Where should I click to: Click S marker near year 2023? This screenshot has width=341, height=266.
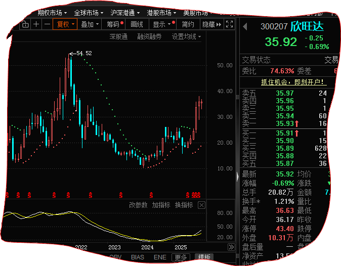click(121, 195)
